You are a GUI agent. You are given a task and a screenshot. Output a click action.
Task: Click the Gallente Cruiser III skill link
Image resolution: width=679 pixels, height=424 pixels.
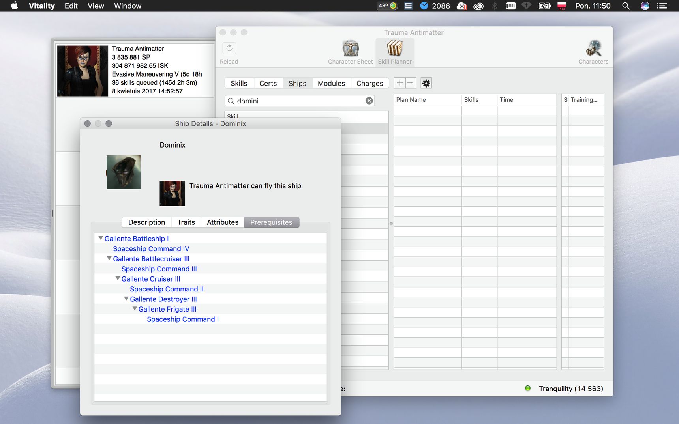(x=151, y=279)
